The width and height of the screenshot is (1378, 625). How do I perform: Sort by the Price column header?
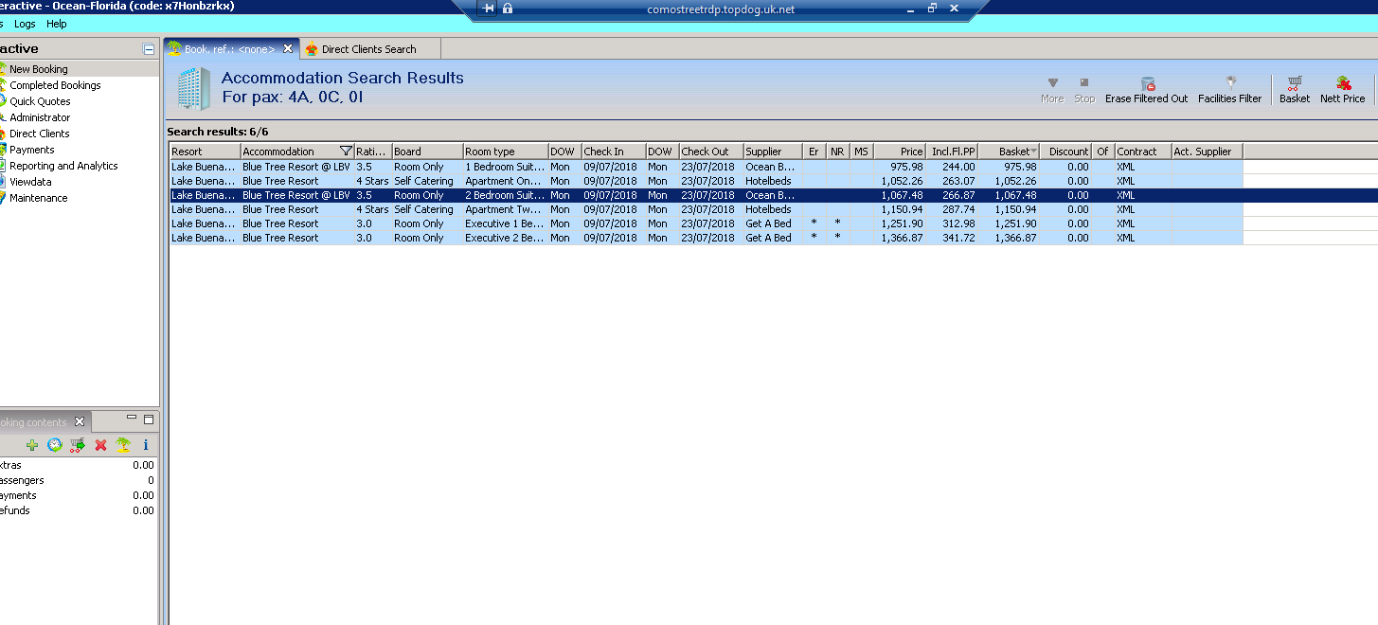click(900, 152)
